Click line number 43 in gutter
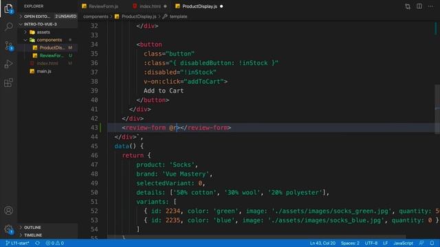The image size is (440, 247). coord(94,128)
